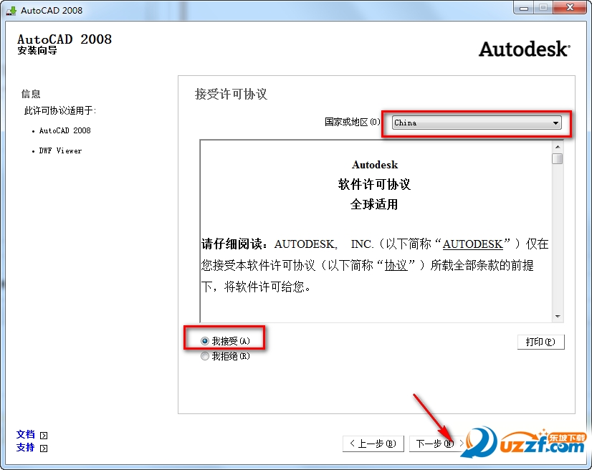
Task: Close the AutoCAD 2008 installer window
Action: (570, 8)
